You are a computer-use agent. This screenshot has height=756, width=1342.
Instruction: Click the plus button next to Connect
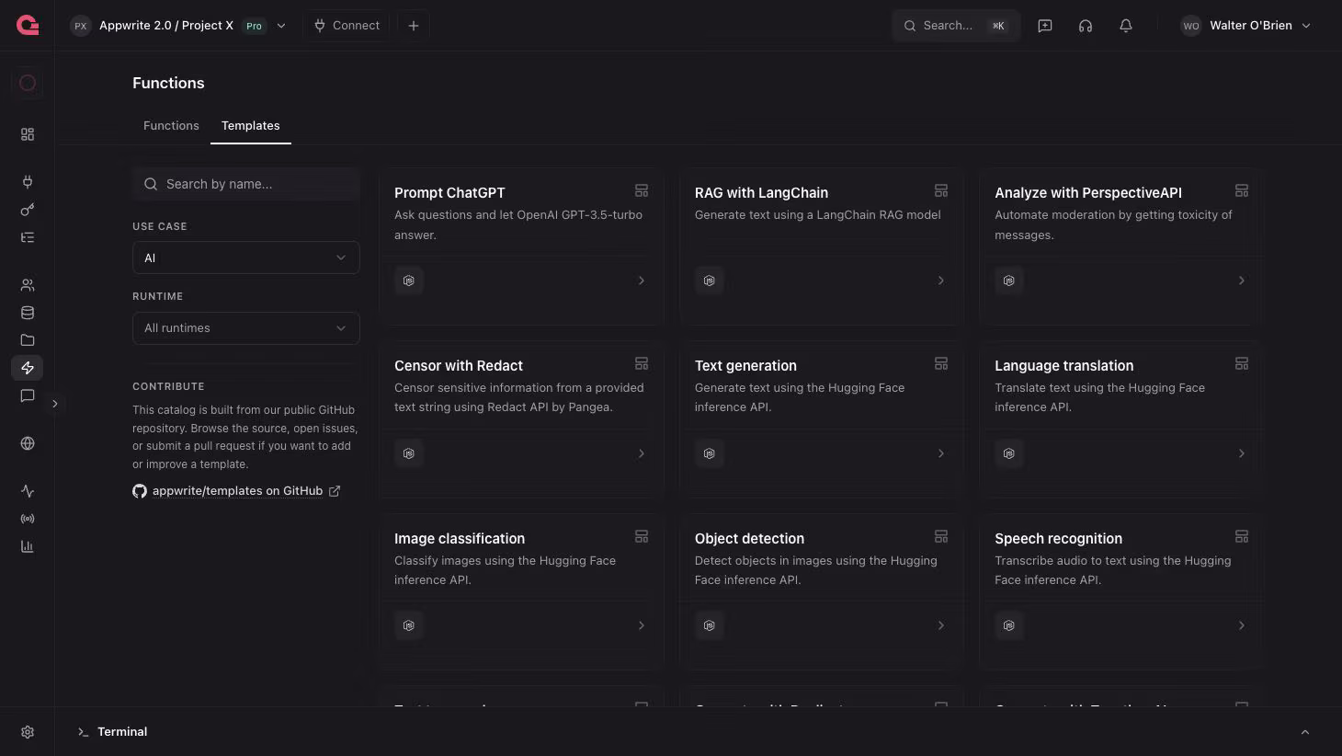click(x=414, y=26)
